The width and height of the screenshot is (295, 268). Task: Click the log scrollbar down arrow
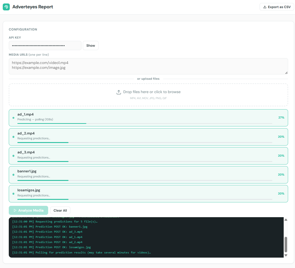[286, 255]
